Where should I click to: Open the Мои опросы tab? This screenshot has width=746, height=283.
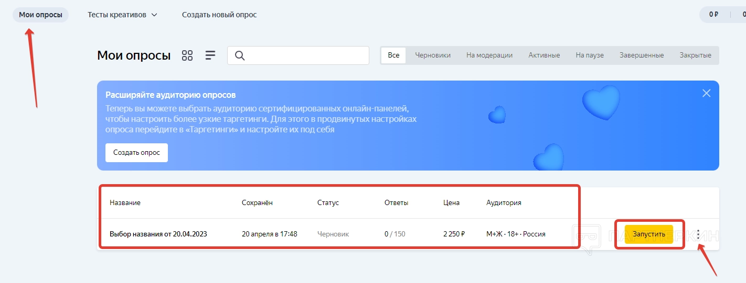tap(40, 15)
